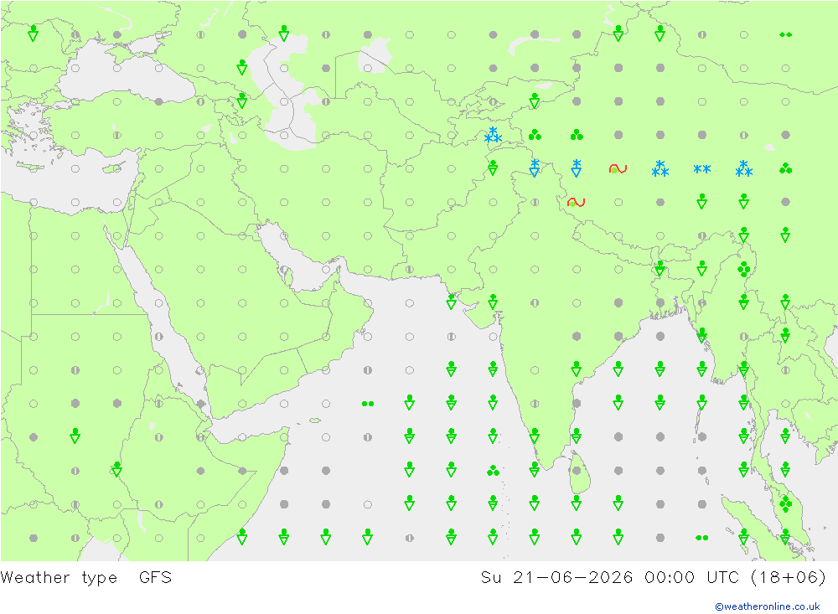Click green shower symbol west of the Caspian Sea

coord(242,67)
